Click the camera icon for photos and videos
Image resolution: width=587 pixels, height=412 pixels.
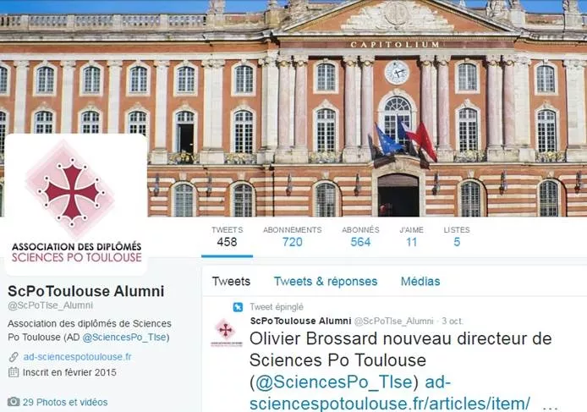point(14,402)
